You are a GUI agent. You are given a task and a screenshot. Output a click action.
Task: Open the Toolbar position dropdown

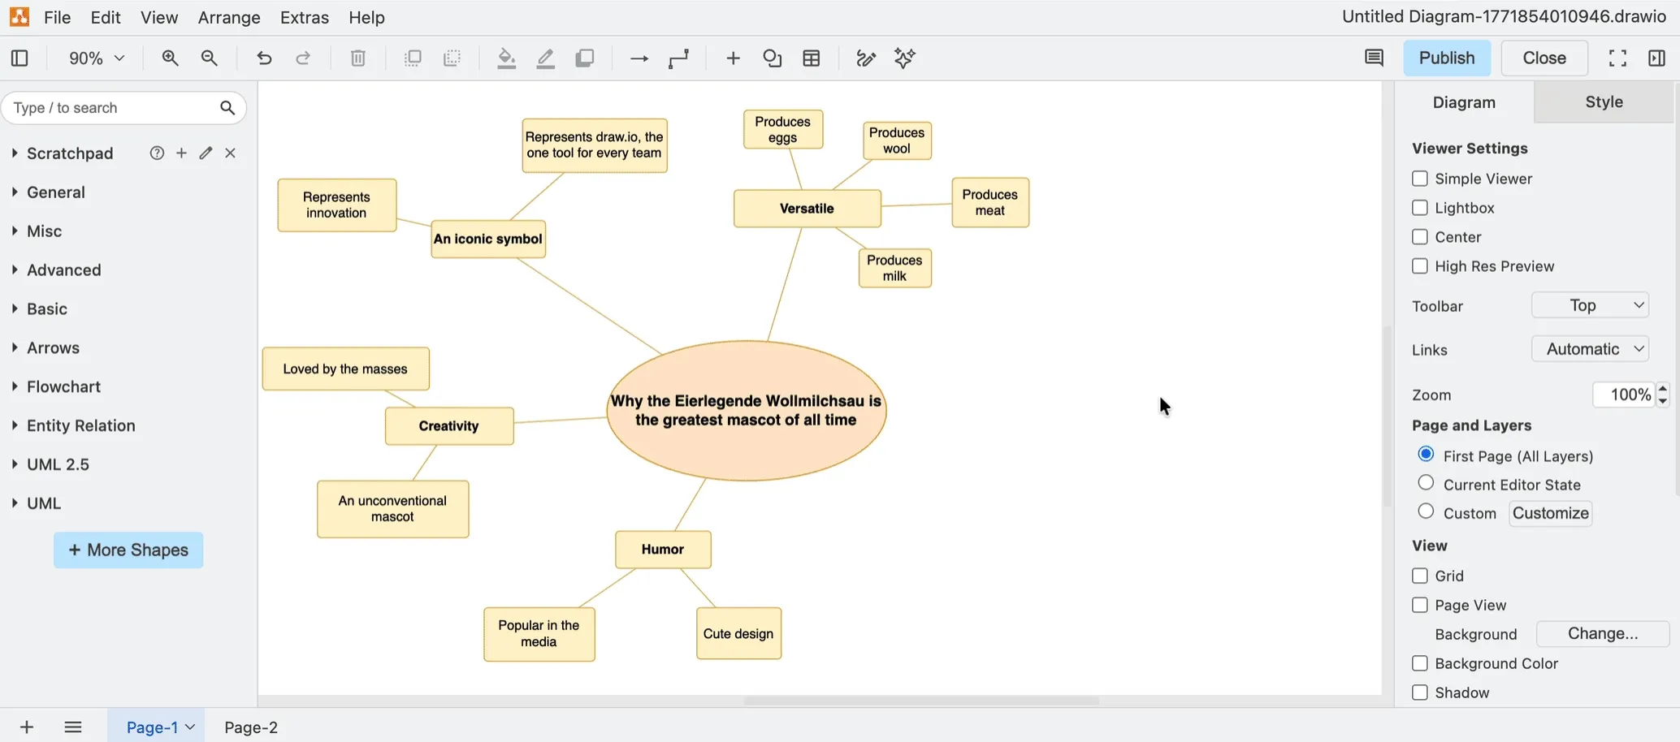pos(1591,305)
